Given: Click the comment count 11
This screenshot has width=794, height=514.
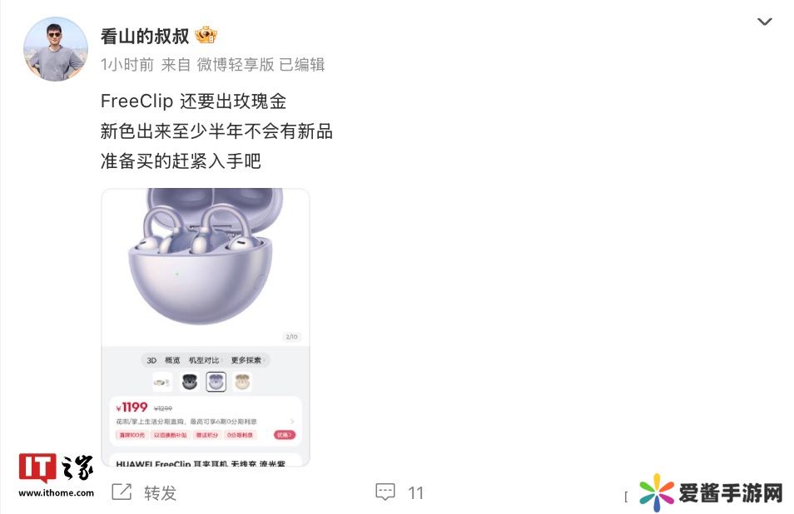Looking at the screenshot, I should [415, 493].
